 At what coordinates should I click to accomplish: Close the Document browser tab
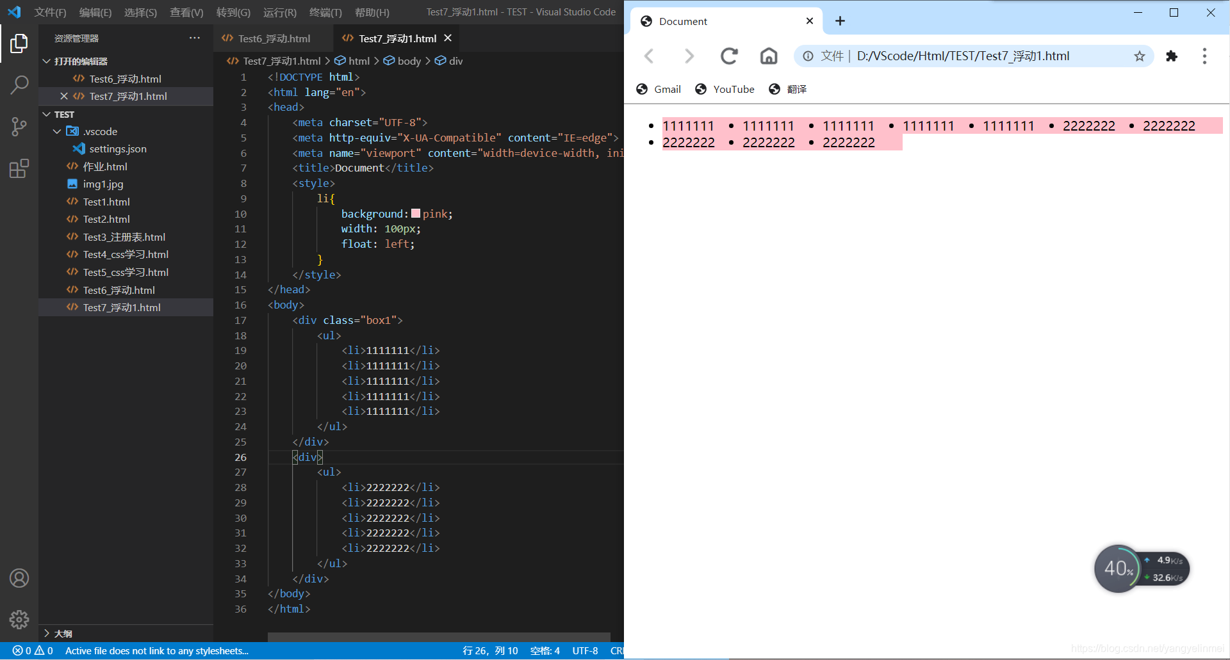click(x=810, y=21)
